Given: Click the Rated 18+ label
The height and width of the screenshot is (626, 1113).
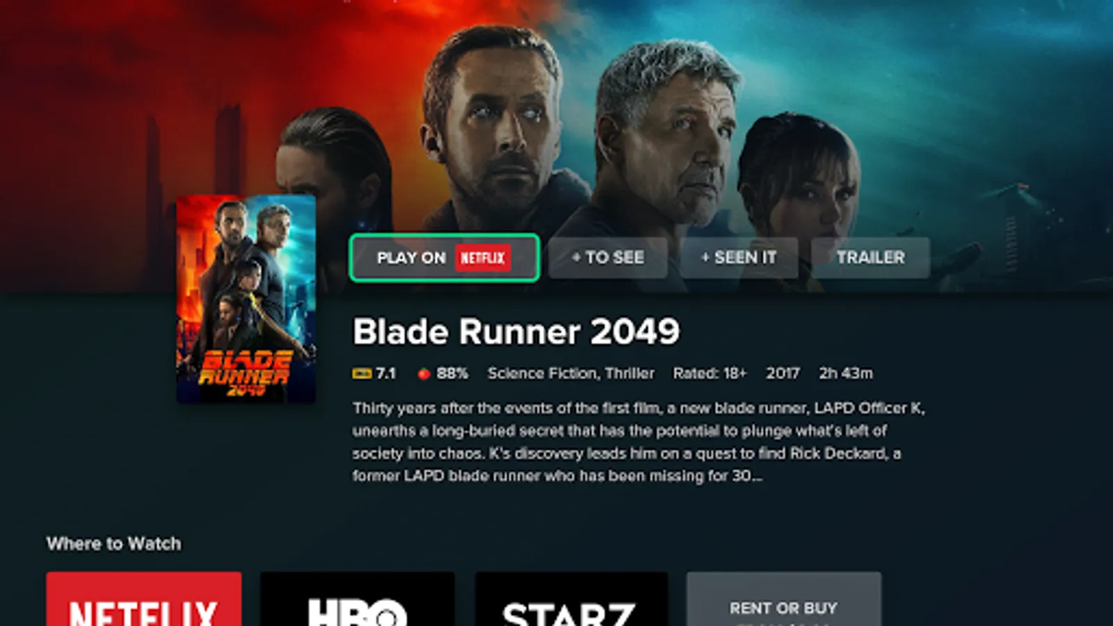Looking at the screenshot, I should pyautogui.click(x=710, y=374).
